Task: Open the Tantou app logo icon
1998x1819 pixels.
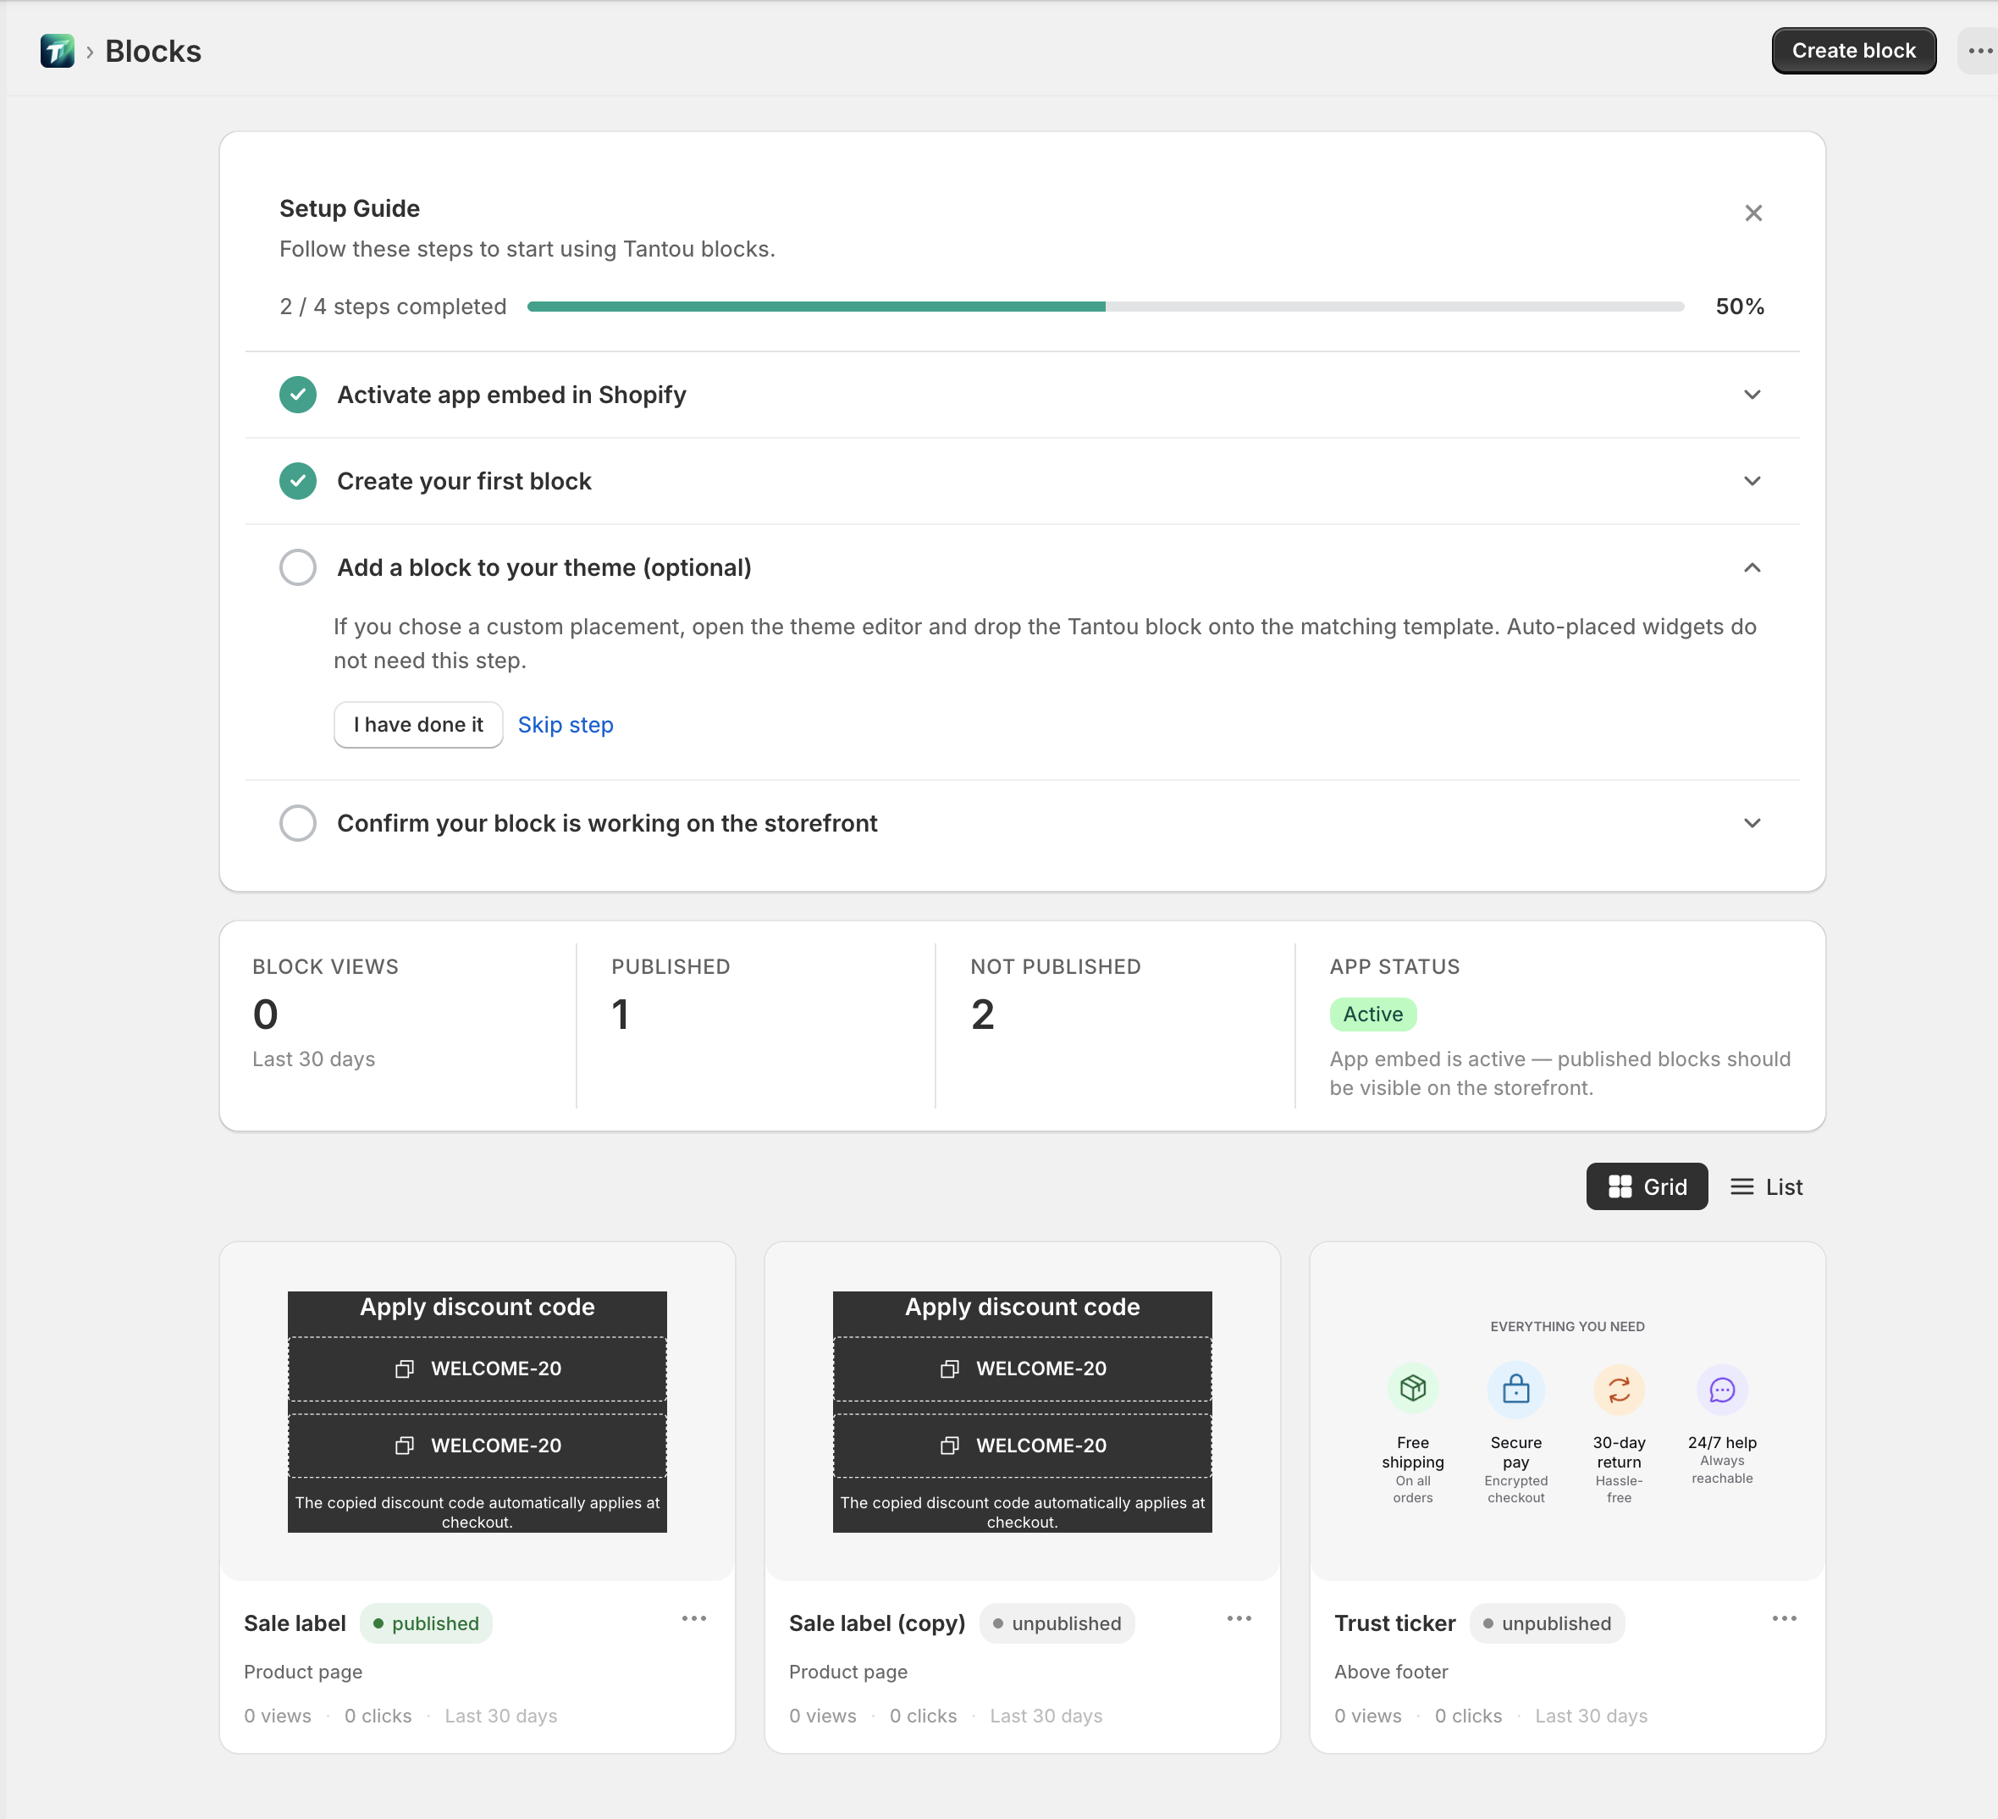Action: tap(57, 51)
